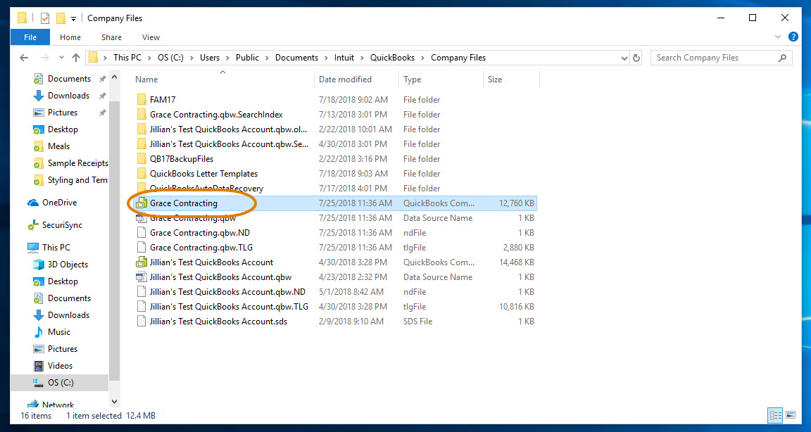
Task: Expand chevron after QuickBooks in path
Action: click(423, 58)
